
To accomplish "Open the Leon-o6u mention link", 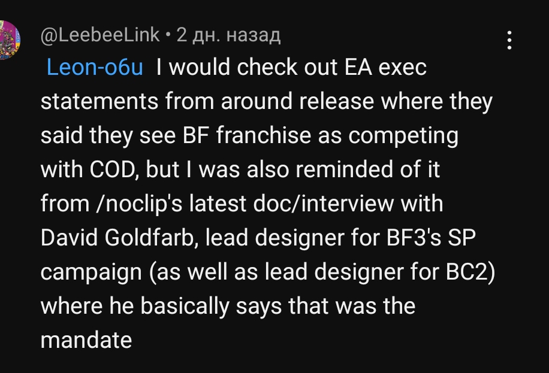I will (95, 68).
